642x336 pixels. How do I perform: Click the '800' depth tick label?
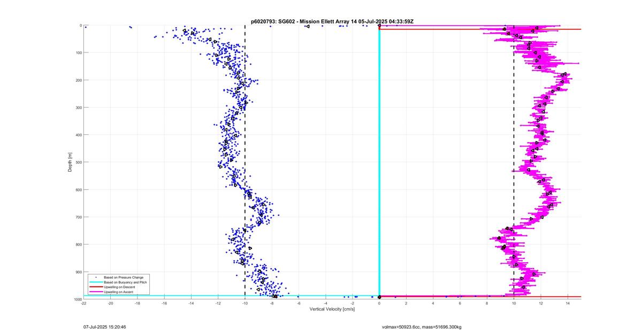(78, 245)
